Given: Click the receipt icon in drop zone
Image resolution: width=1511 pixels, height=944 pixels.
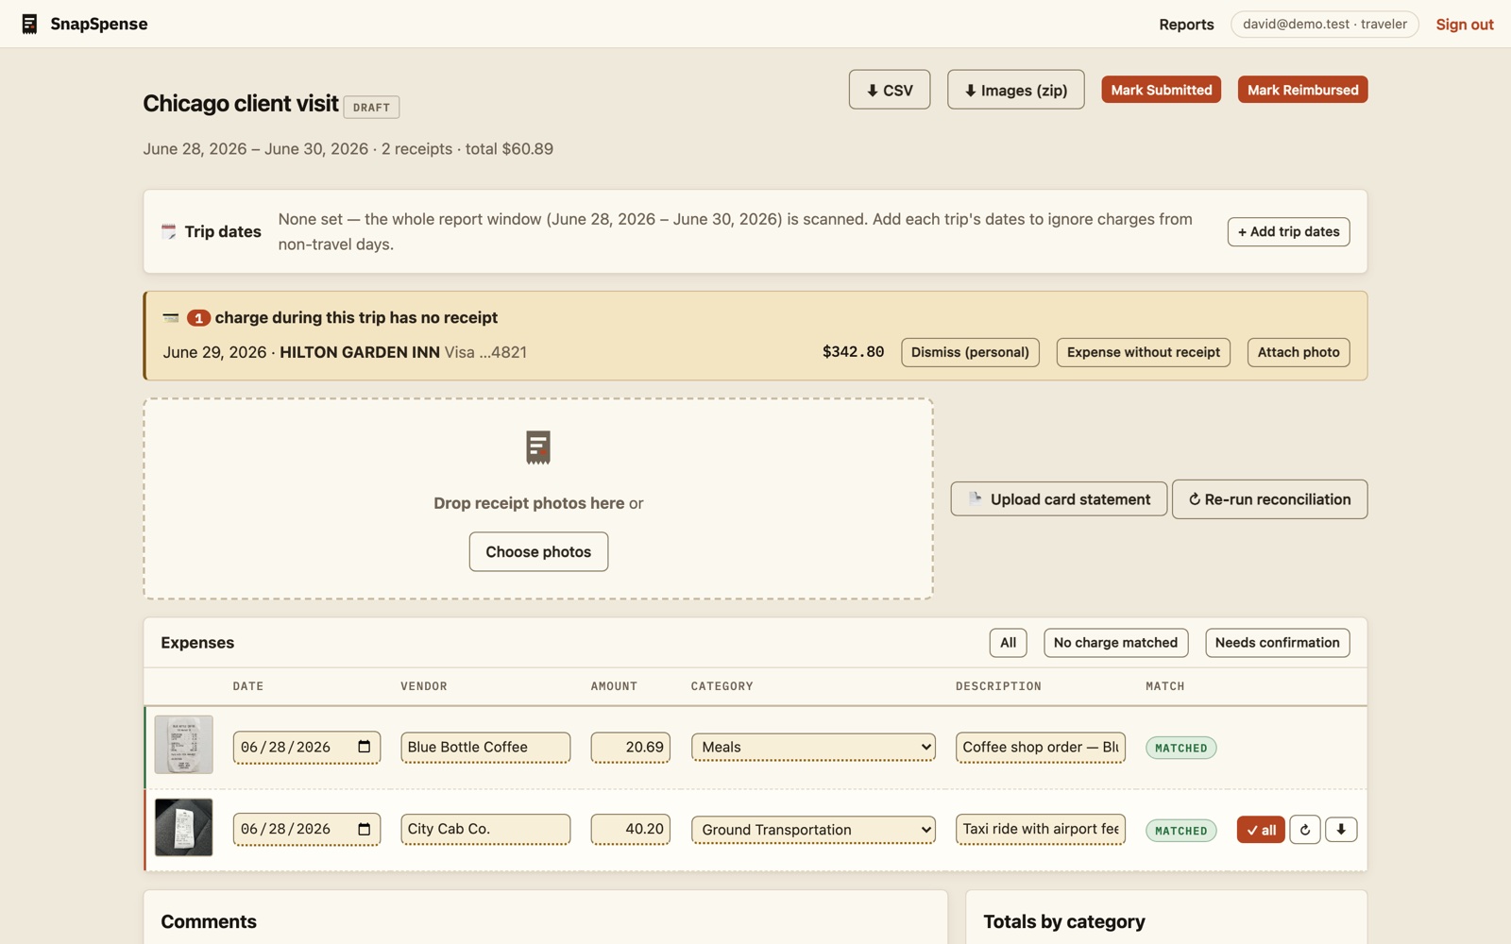Looking at the screenshot, I should pyautogui.click(x=538, y=447).
